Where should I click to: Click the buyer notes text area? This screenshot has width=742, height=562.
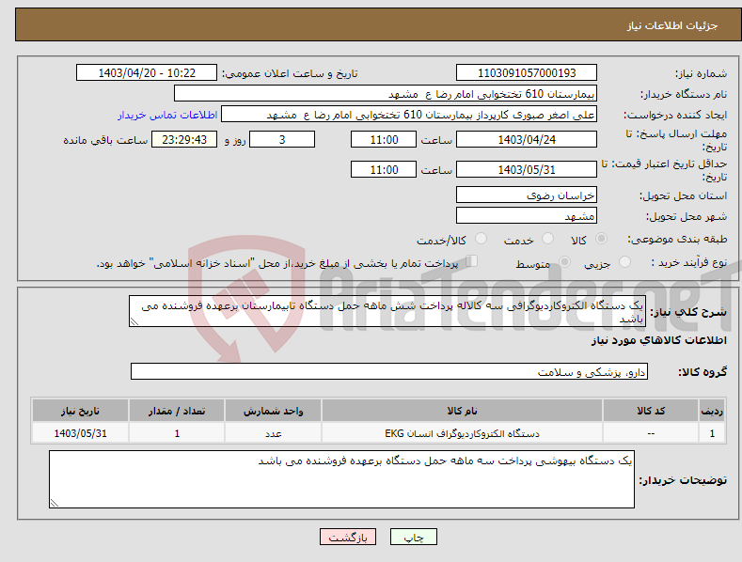coord(341,479)
